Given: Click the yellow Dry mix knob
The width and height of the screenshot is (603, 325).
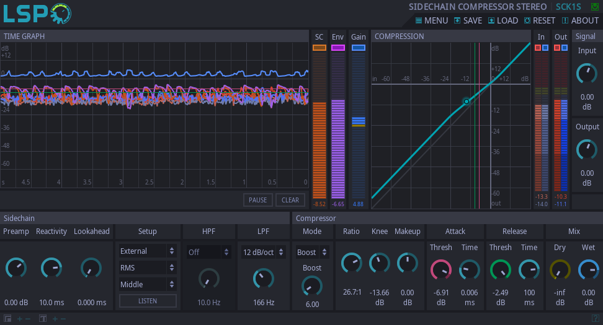Looking at the screenshot, I should pos(560,270).
